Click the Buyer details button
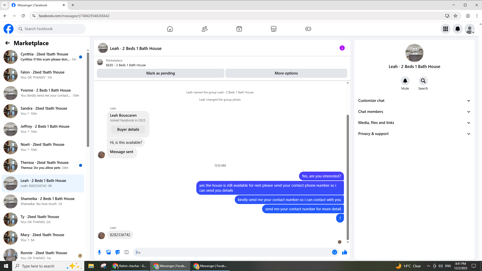 [128, 129]
